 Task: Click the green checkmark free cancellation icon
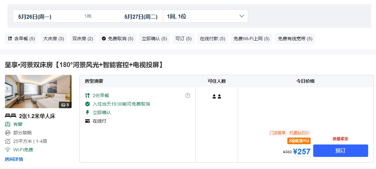pyautogui.click(x=87, y=104)
